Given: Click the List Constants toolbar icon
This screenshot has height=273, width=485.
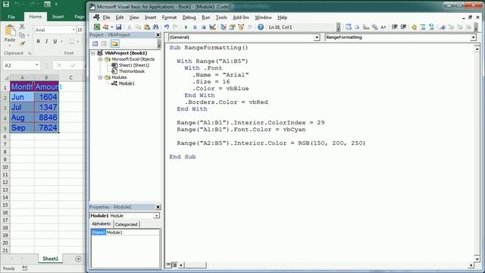Looking at the screenshot, I should (357, 27).
